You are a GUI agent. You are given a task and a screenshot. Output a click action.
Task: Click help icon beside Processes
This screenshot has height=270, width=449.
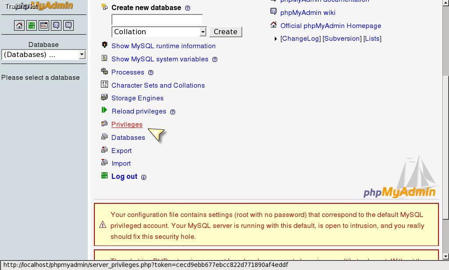tap(151, 72)
